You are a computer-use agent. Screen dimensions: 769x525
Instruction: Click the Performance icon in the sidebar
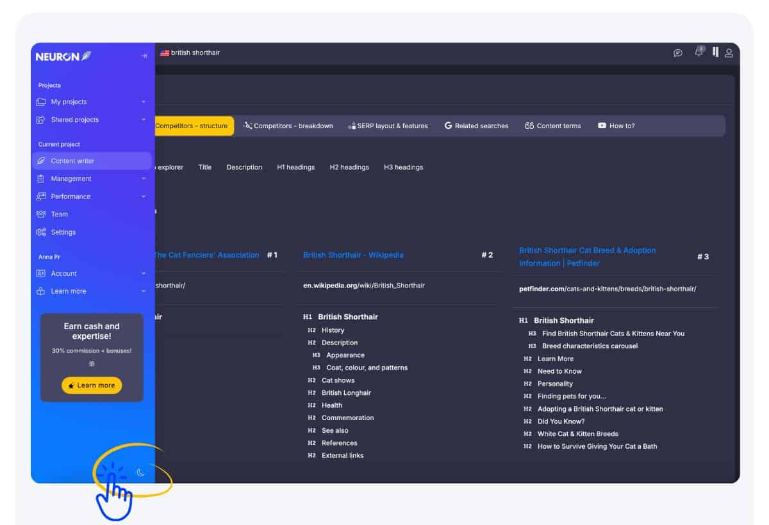coord(41,197)
